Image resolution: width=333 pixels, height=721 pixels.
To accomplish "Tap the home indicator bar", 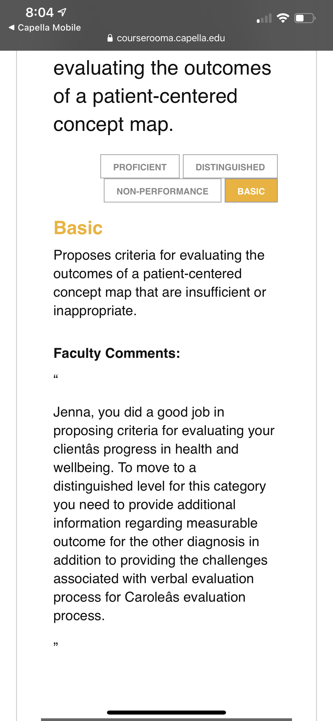I will click(x=166, y=712).
